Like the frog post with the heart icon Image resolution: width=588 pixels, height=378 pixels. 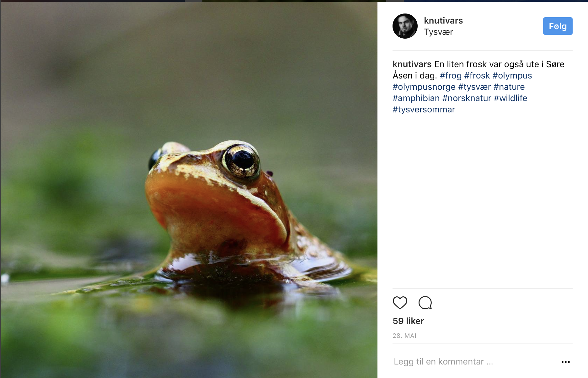tap(400, 303)
